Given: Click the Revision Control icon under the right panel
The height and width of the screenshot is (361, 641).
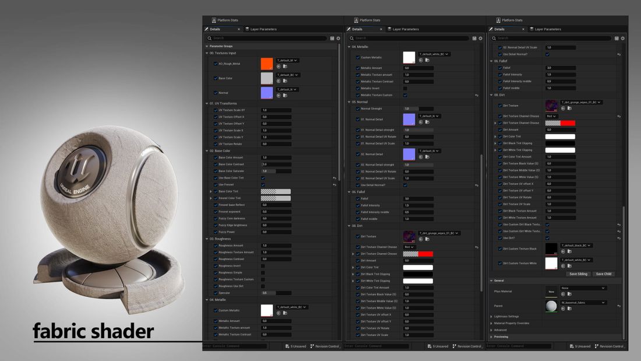Looking at the screenshot, I should [x=597, y=346].
